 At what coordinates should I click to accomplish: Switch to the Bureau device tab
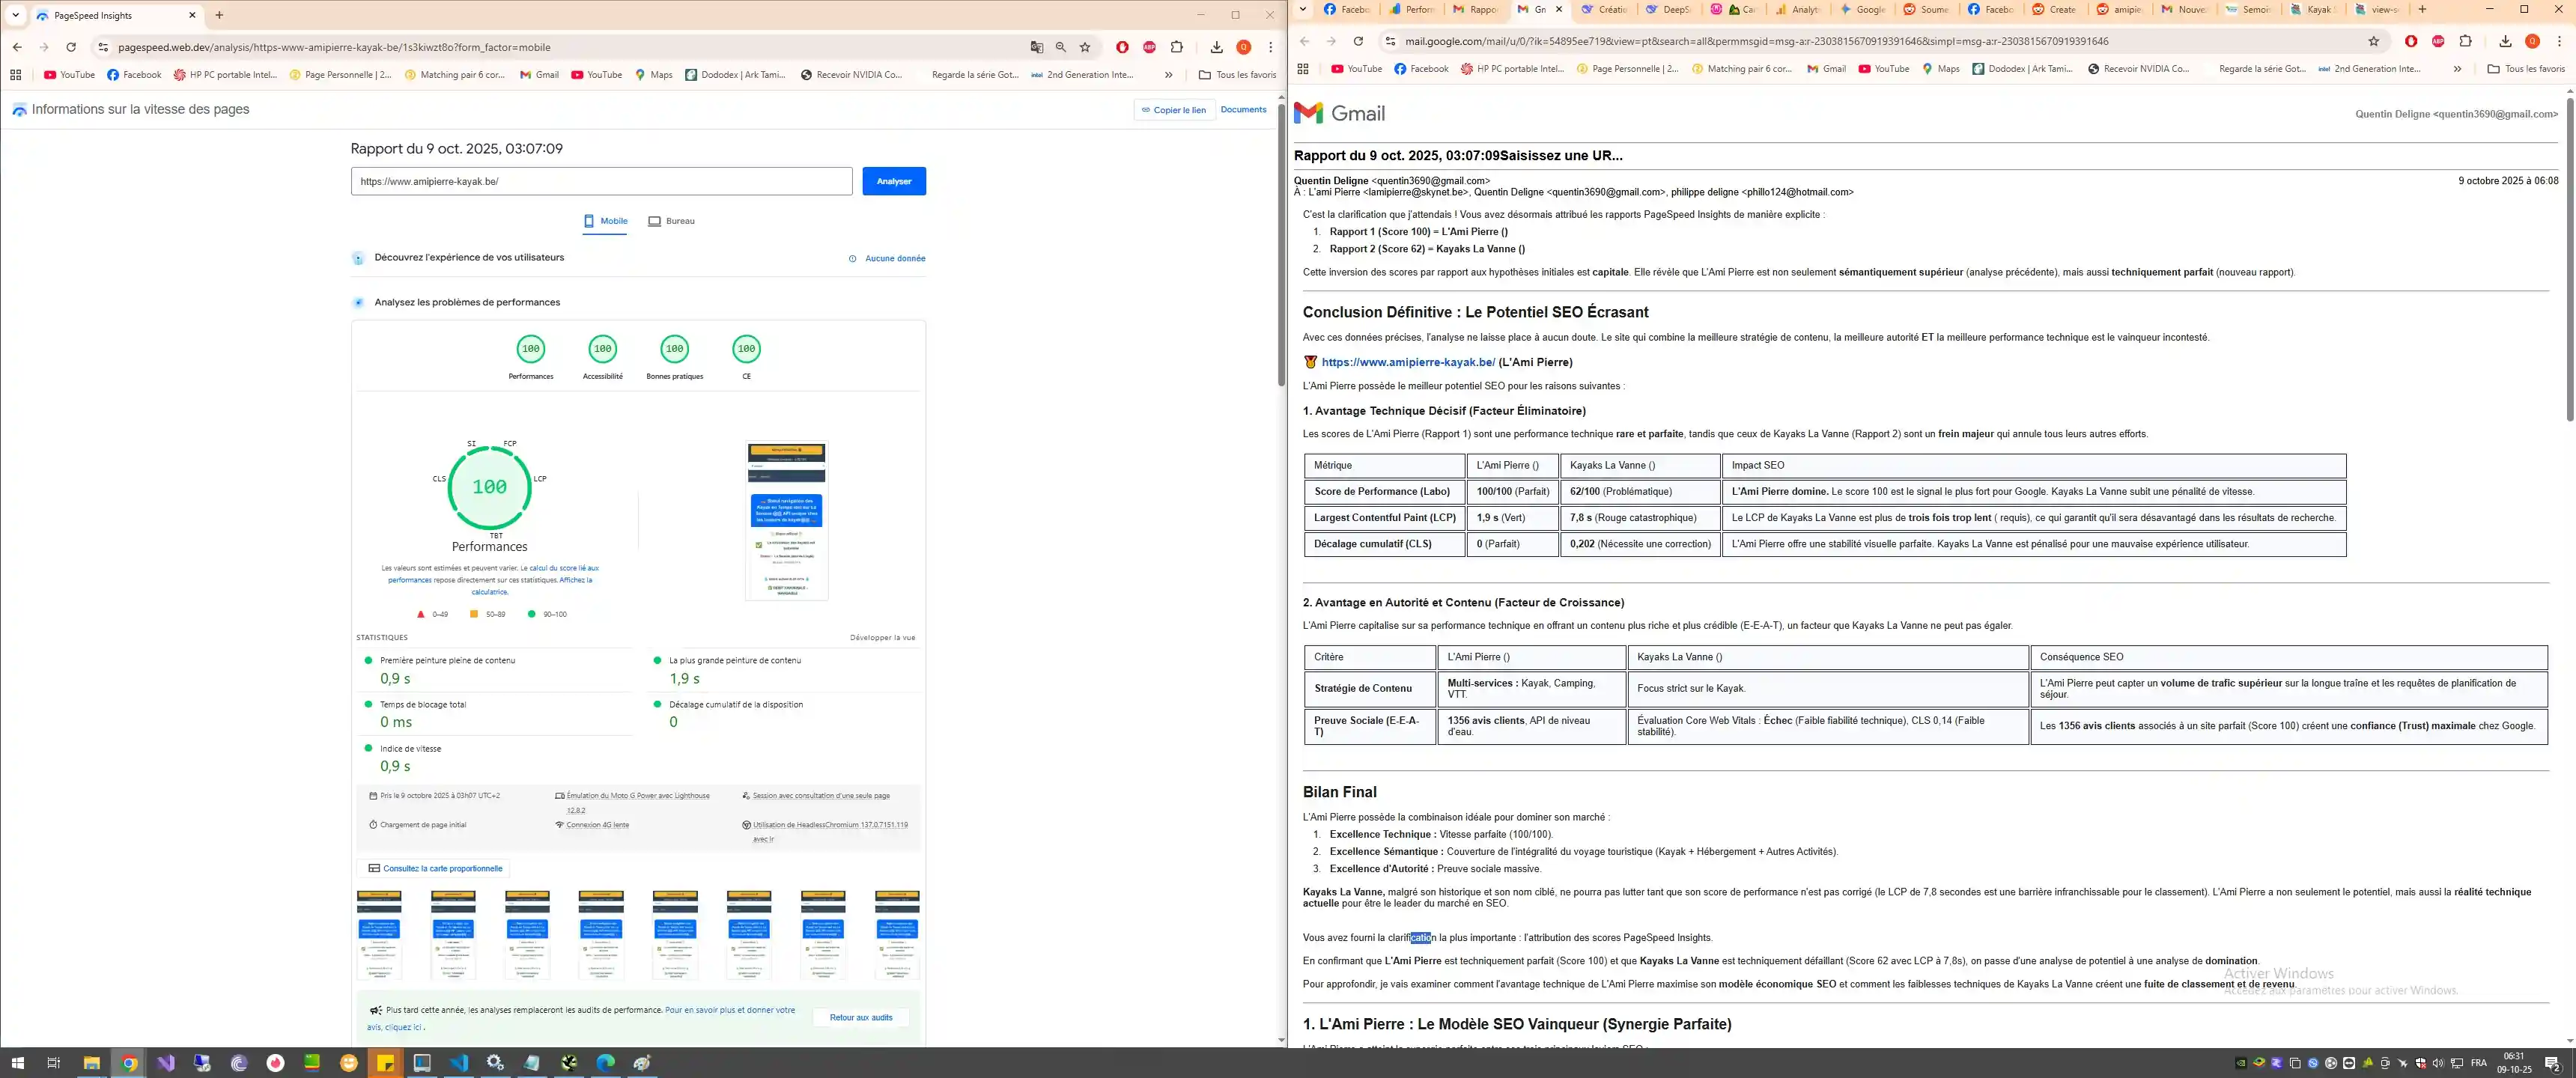coord(671,221)
